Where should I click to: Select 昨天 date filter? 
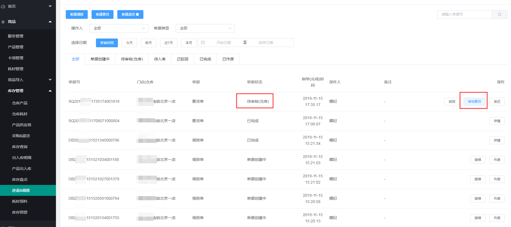click(149, 43)
